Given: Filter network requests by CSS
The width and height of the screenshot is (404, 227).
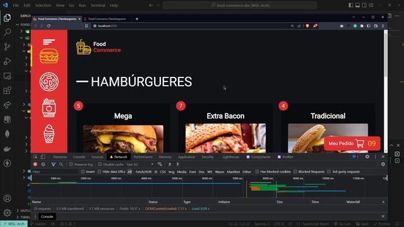Looking at the screenshot, I should coord(163,172).
